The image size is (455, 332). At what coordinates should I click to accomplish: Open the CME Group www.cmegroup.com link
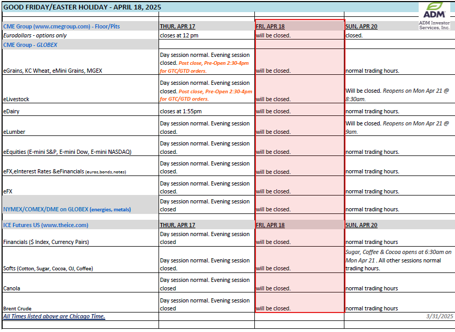point(53,26)
